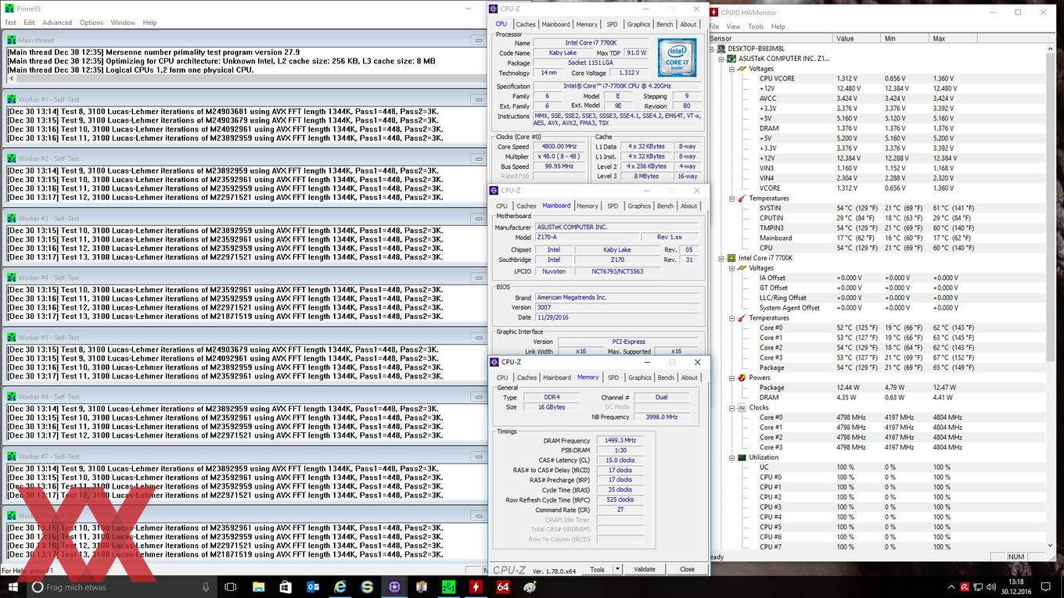Viewport: 1064px width, 598px height.
Task: Select the System Agent Offset row
Action: (876, 308)
